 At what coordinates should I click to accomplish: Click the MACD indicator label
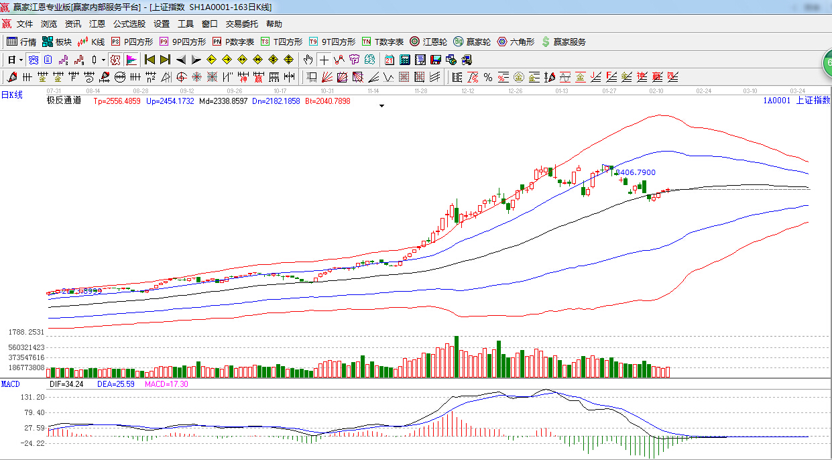(11, 384)
